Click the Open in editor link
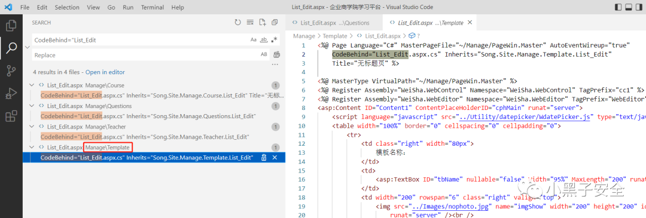Viewport: 646px width, 218px height. [x=105, y=72]
